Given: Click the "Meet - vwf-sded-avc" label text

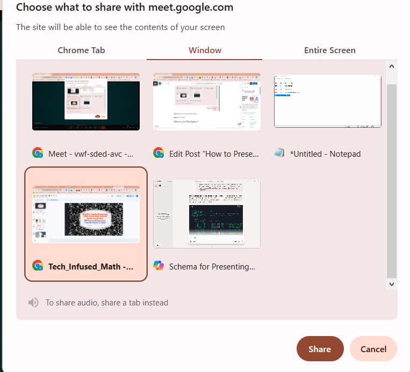Looking at the screenshot, I should click(x=91, y=154).
